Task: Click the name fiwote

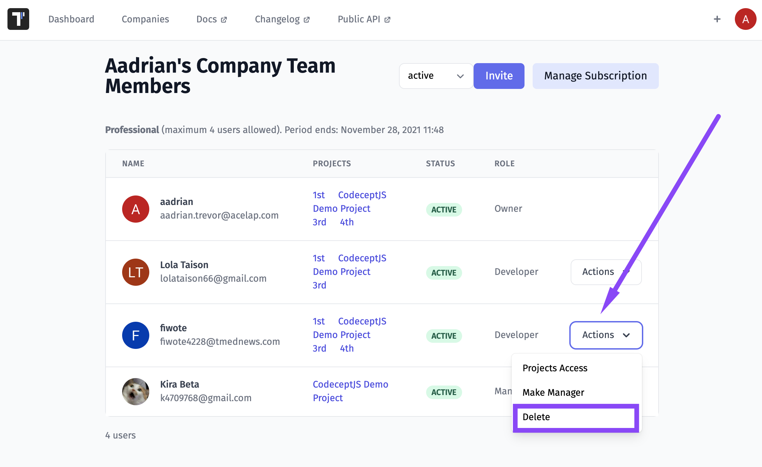Action: (173, 328)
